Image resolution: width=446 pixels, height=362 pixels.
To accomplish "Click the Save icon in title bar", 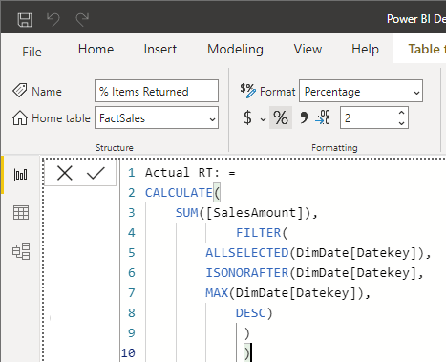I will point(25,20).
